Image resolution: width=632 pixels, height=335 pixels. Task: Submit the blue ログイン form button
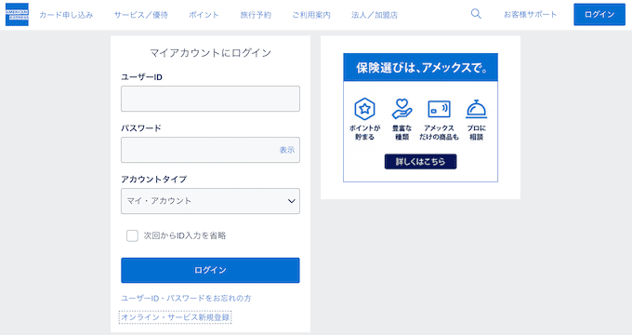pos(210,270)
